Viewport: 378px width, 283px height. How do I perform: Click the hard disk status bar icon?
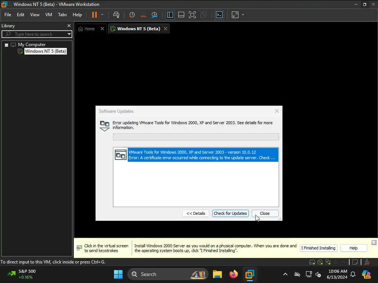(x=312, y=262)
